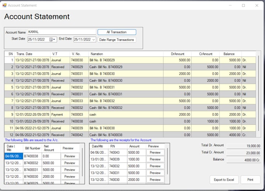Close the Account Statement window

tap(257, 5)
